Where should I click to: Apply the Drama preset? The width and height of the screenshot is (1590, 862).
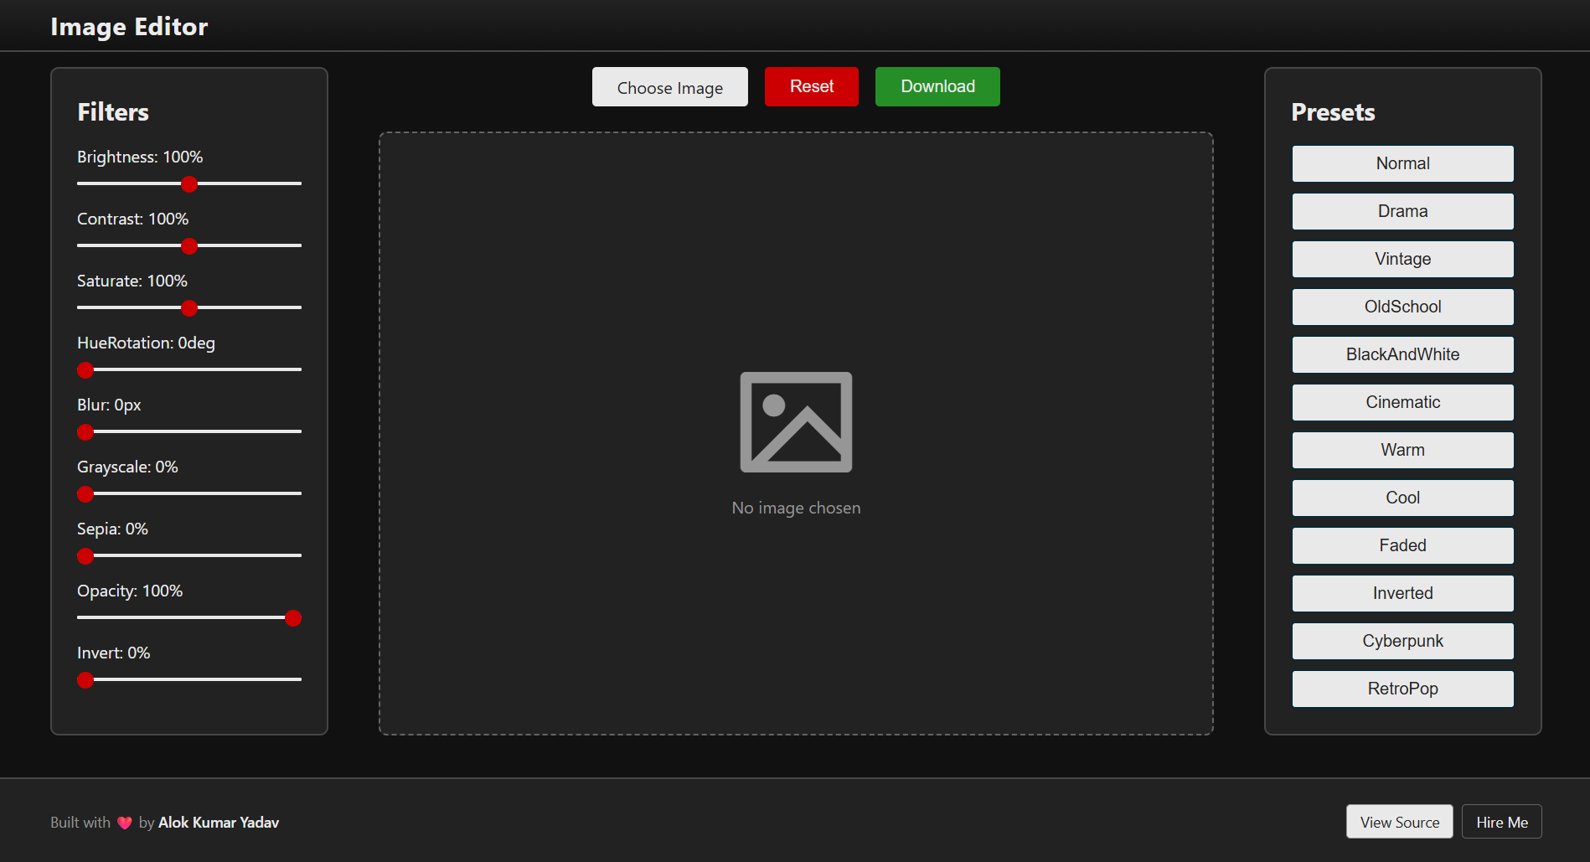click(1402, 211)
